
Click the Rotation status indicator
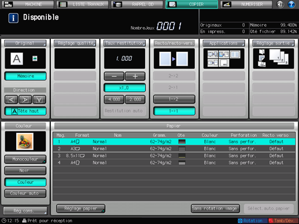[252, 221]
